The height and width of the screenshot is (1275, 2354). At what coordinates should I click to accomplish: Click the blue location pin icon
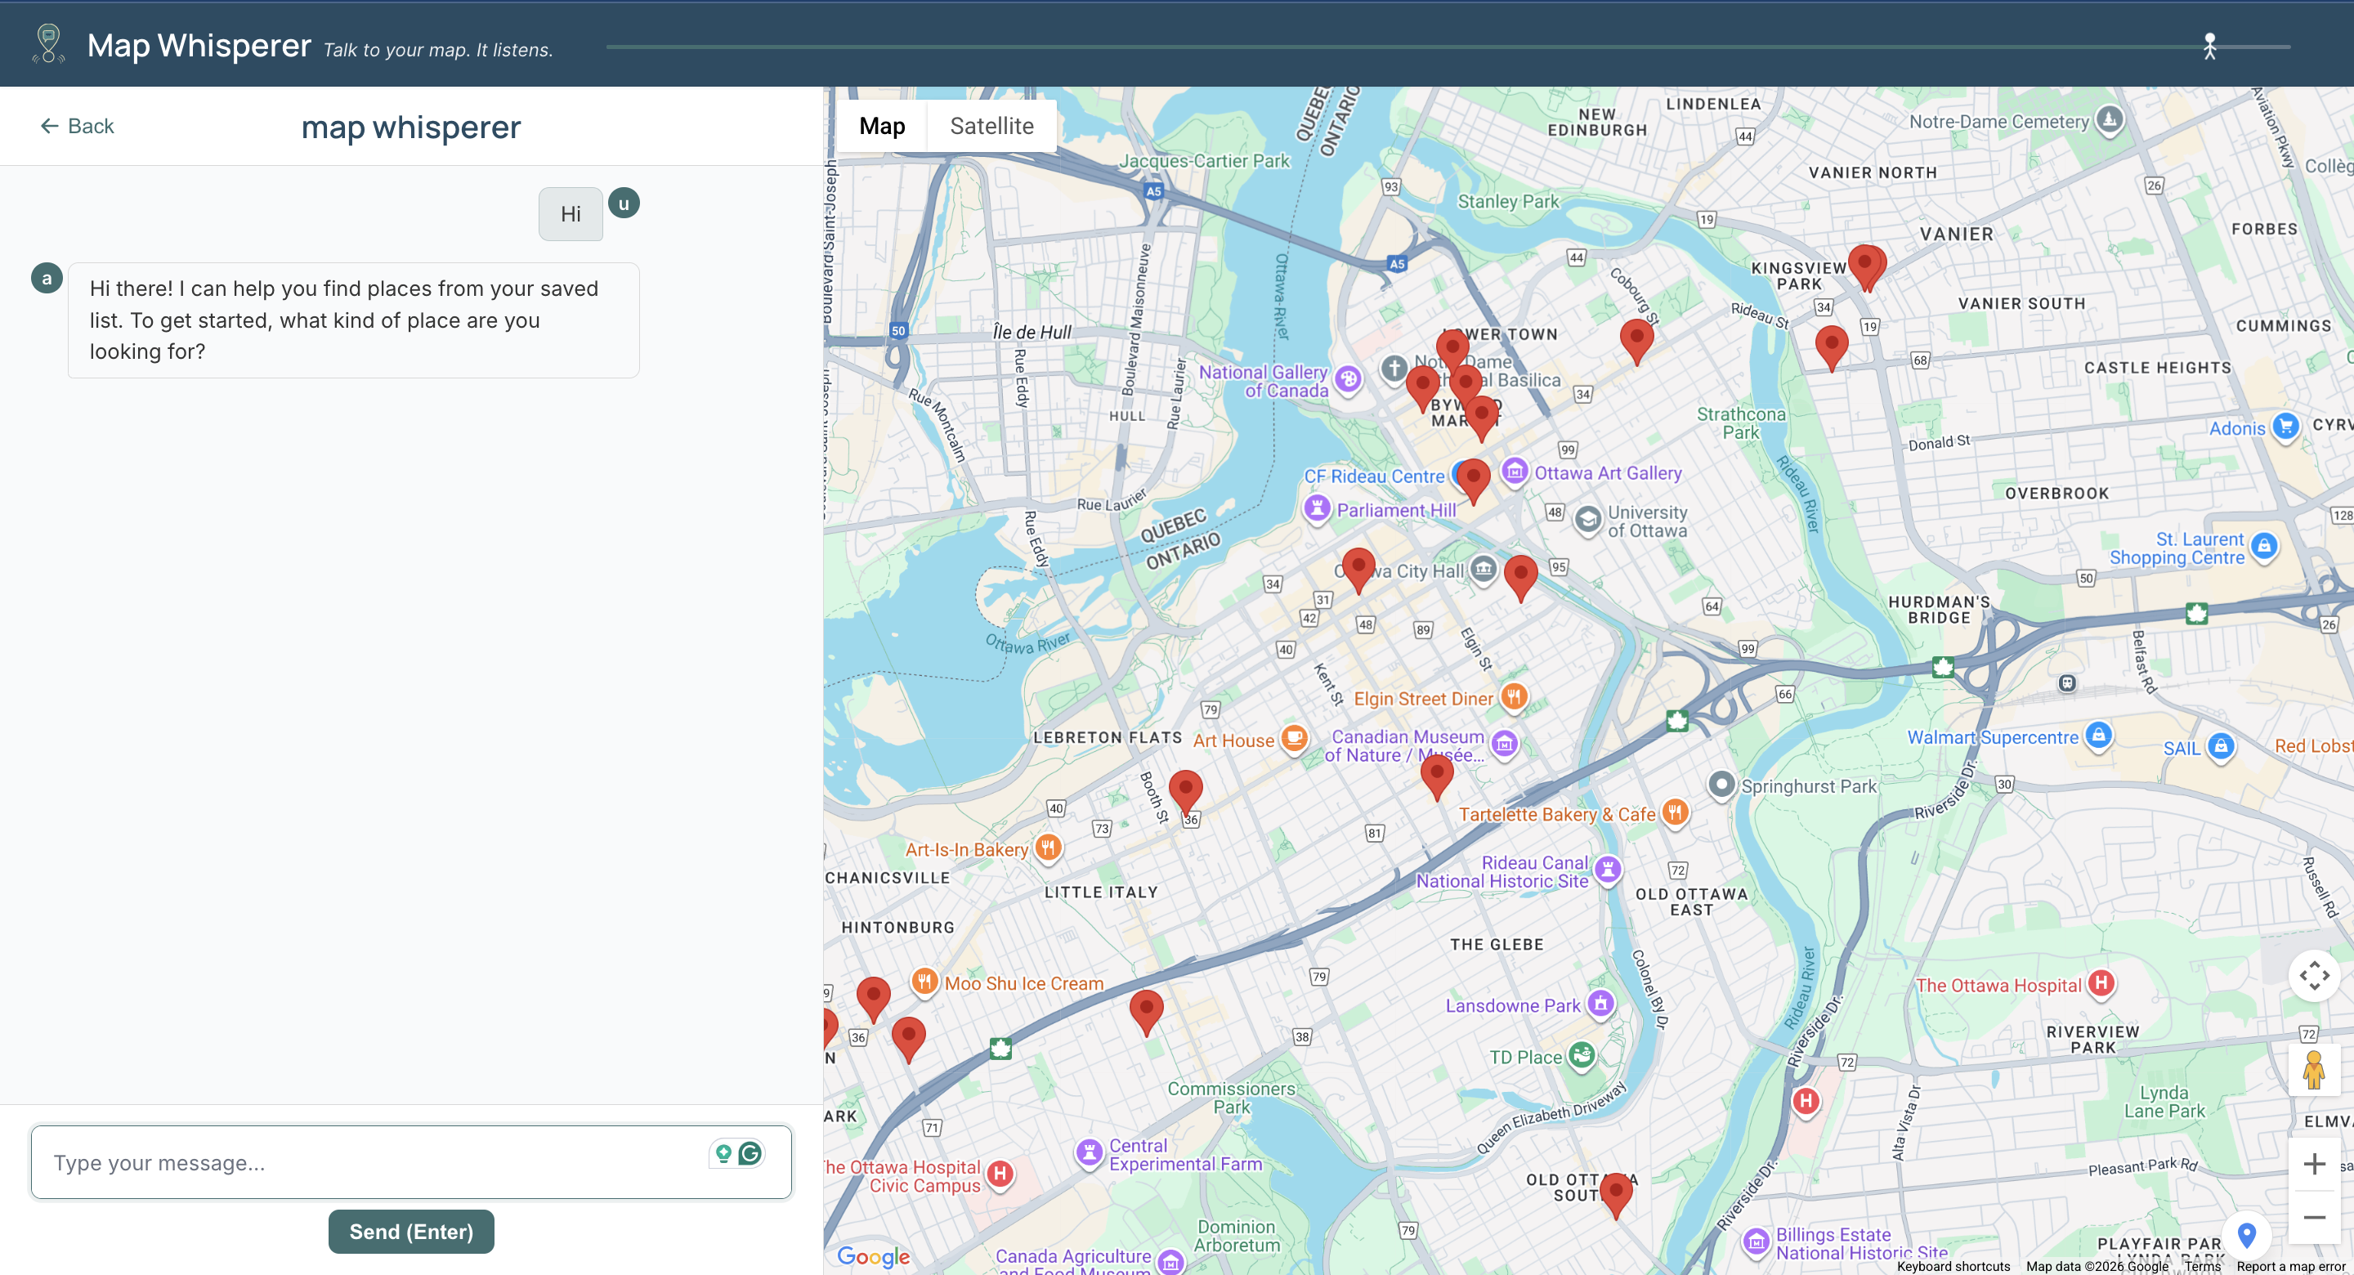point(2246,1236)
